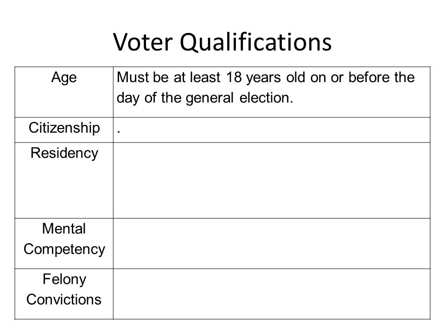Click the Voter Qualifications title
445x334 pixels.
point(222,42)
